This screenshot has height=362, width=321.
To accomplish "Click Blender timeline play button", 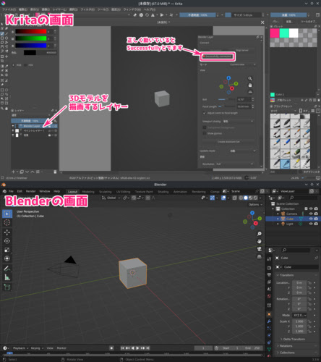I will click(137, 348).
